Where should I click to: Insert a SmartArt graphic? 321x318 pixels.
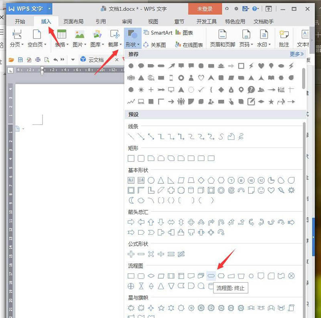pyautogui.click(x=158, y=33)
